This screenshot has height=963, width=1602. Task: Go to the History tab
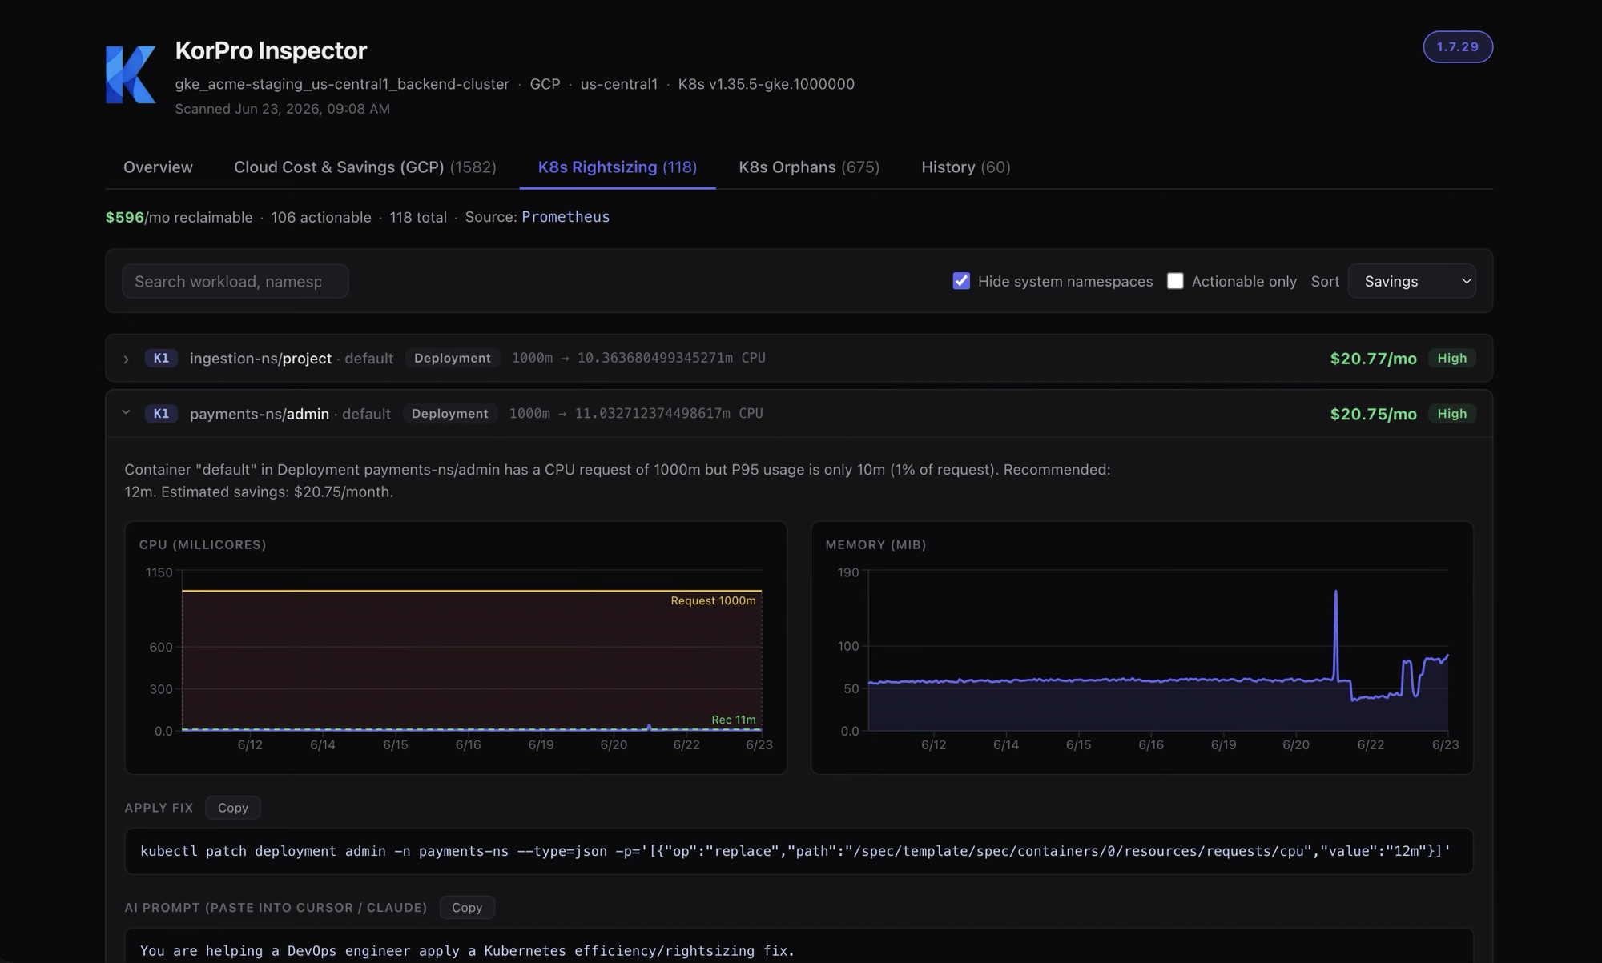click(965, 167)
